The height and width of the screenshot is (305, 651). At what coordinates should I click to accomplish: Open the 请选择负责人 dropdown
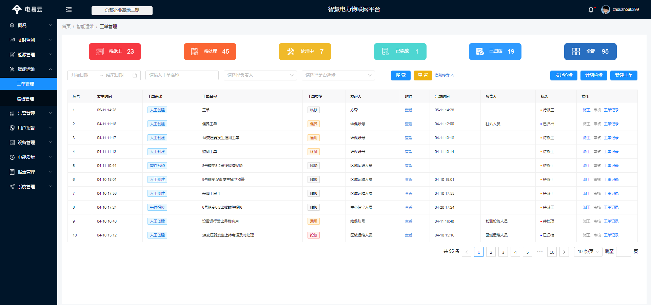260,75
